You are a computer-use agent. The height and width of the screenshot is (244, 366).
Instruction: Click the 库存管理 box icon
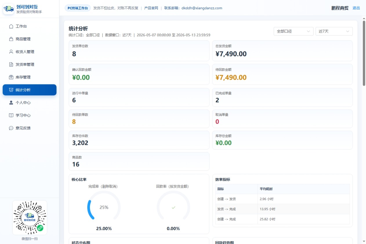[x=11, y=77]
